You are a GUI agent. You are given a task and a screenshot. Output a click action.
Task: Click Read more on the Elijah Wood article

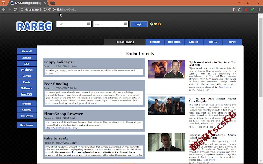(225, 87)
